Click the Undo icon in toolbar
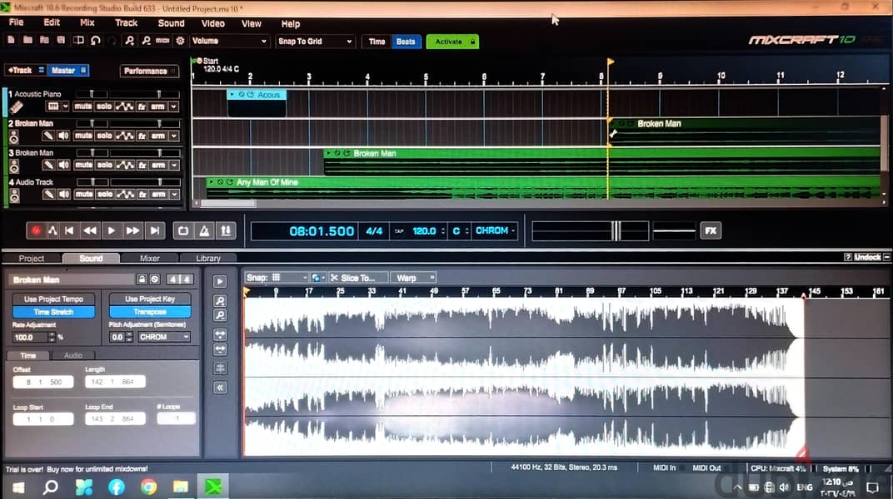Viewport: 893px width, 499px height. [x=96, y=41]
